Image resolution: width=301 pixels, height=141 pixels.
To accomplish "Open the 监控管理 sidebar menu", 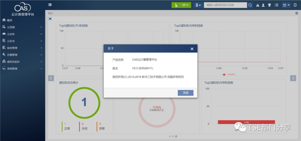I will click(23, 48).
